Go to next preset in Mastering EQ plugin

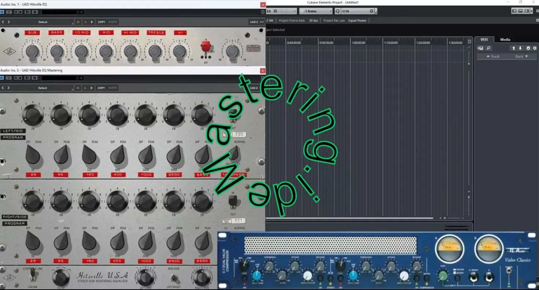tap(8, 88)
